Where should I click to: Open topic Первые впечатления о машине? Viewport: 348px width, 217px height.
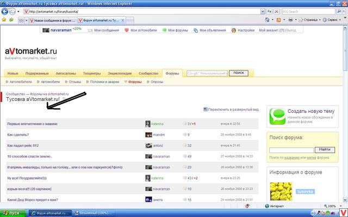pos(33,124)
